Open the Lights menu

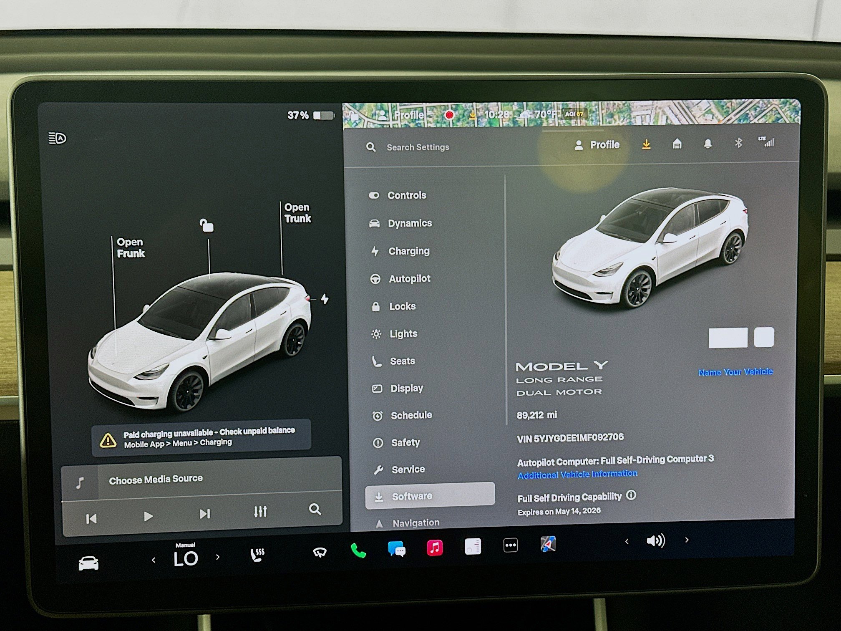click(394, 334)
